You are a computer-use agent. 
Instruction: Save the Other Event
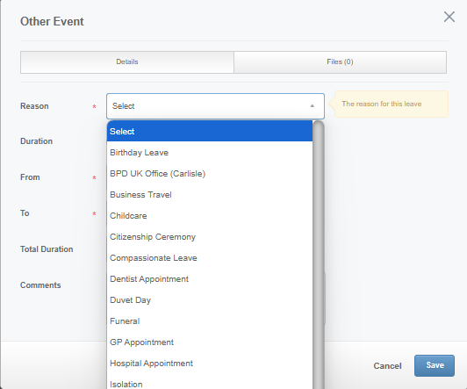point(435,365)
